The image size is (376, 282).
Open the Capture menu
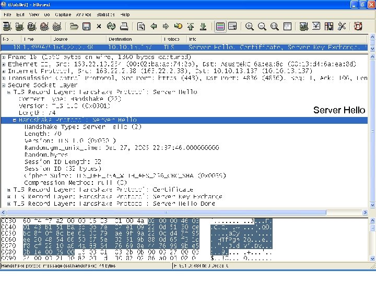tap(63, 15)
